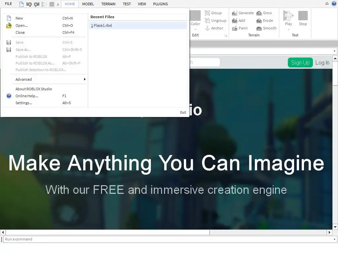Click the Online Help question mark icon

coord(9,96)
